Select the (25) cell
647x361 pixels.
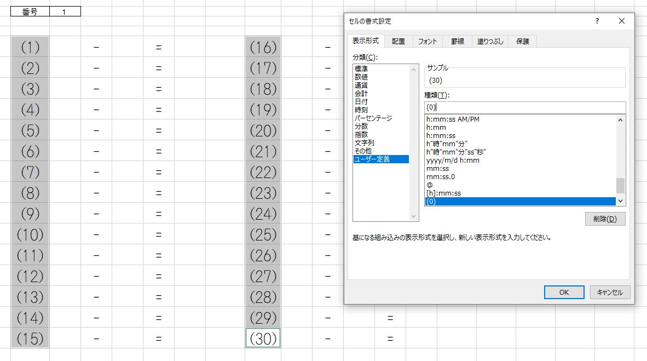[263, 234]
